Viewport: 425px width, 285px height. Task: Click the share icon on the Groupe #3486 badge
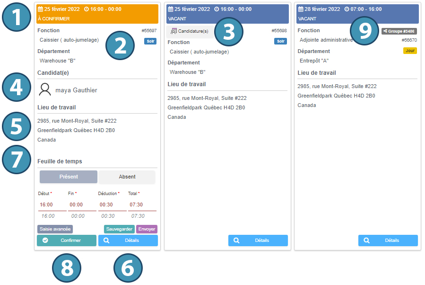tap(385, 31)
